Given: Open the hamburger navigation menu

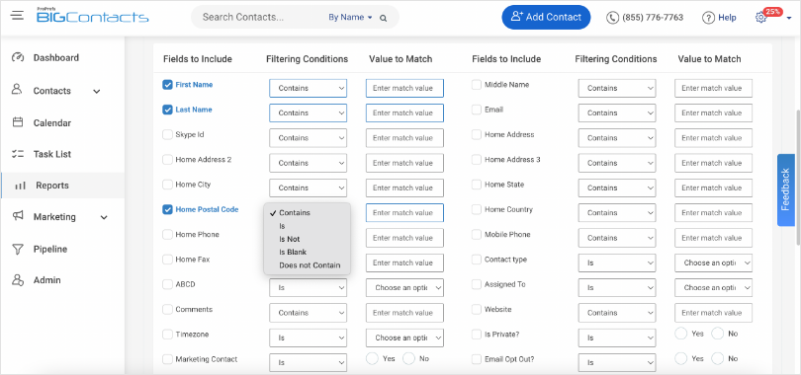Looking at the screenshot, I should tap(17, 15).
